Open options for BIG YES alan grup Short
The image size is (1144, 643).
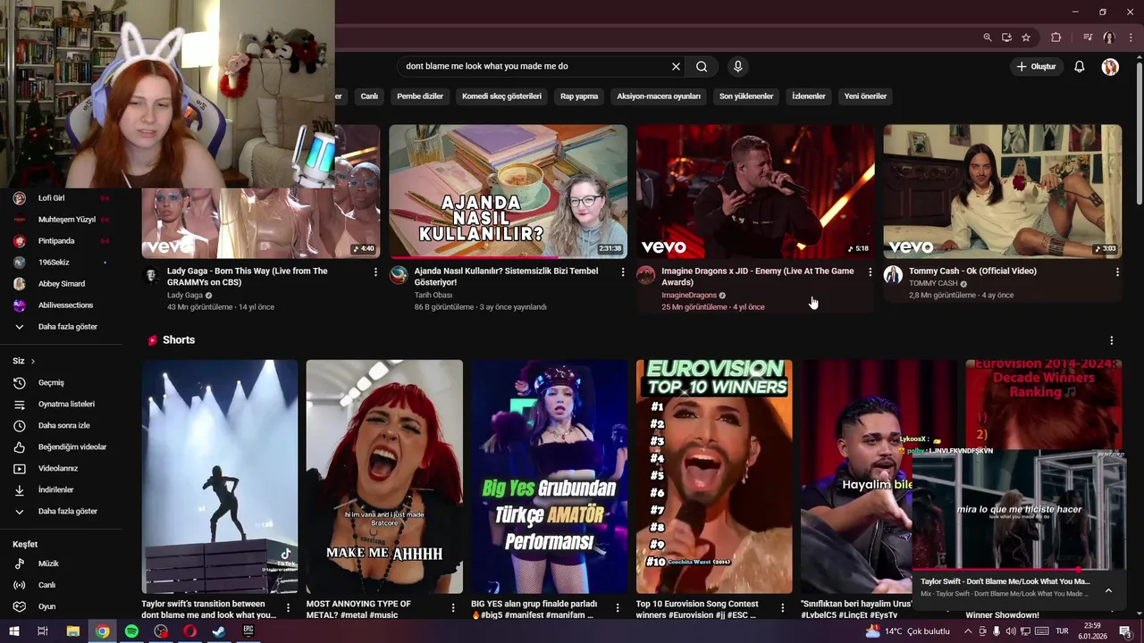618,608
